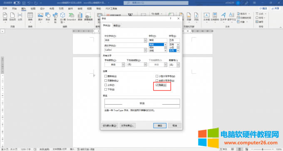
Task: Click the Cancel (取消) button
Action: pos(175,125)
